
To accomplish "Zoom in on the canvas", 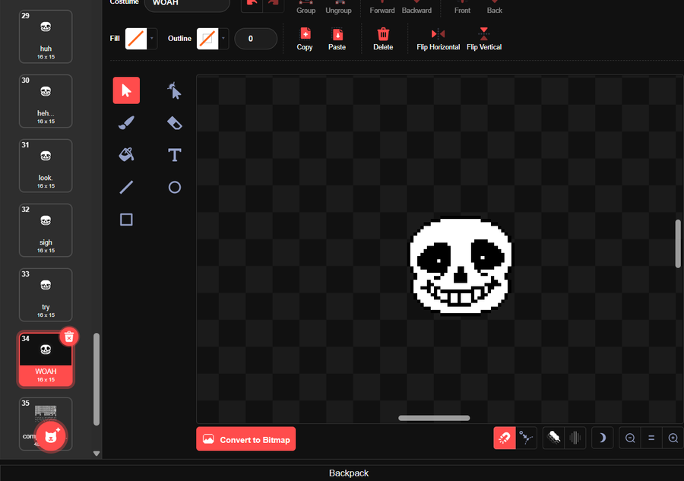I will (673, 438).
